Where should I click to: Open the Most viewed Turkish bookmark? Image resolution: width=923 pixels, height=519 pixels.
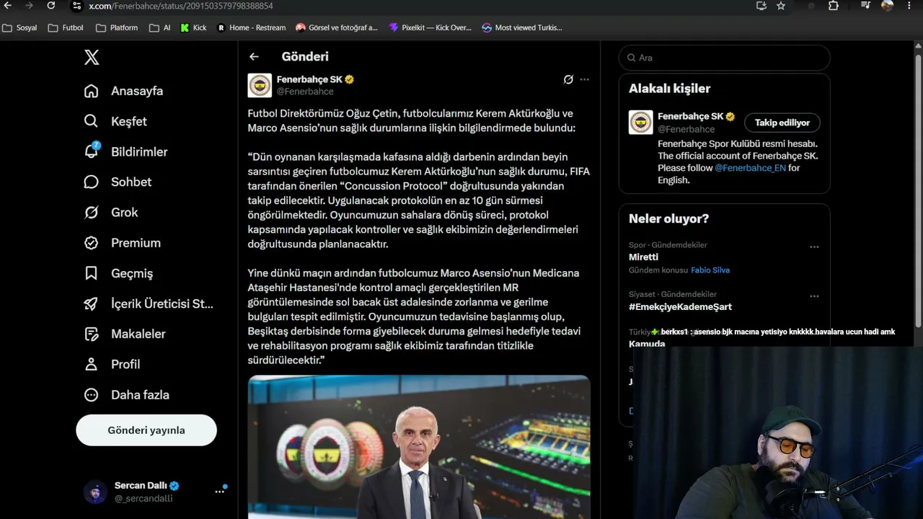tap(522, 27)
